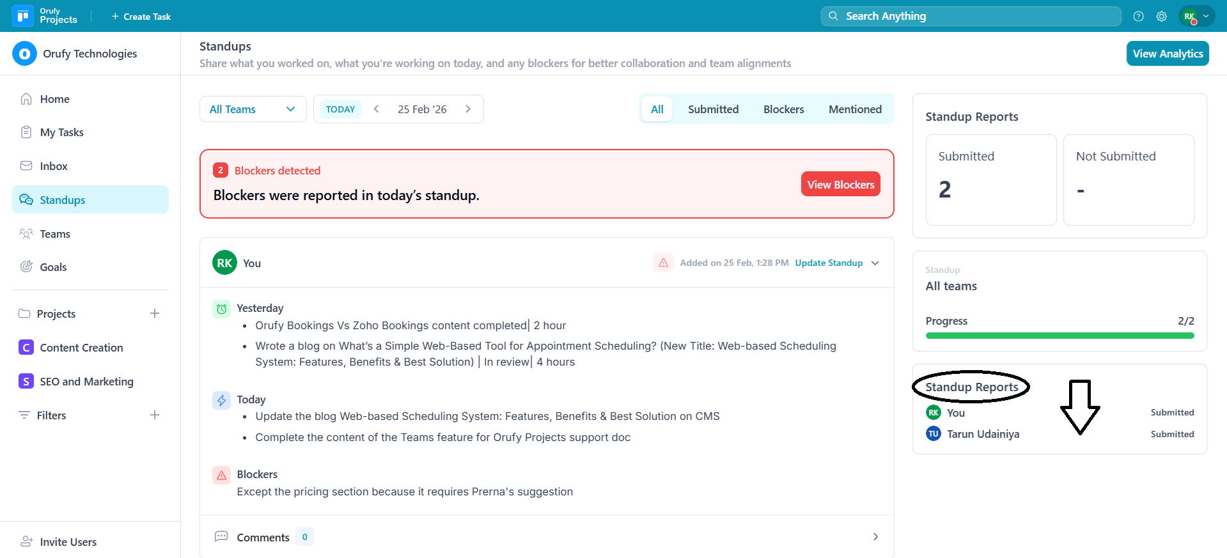Click the green standup Progress bar
The width and height of the screenshot is (1227, 558).
pos(1059,336)
